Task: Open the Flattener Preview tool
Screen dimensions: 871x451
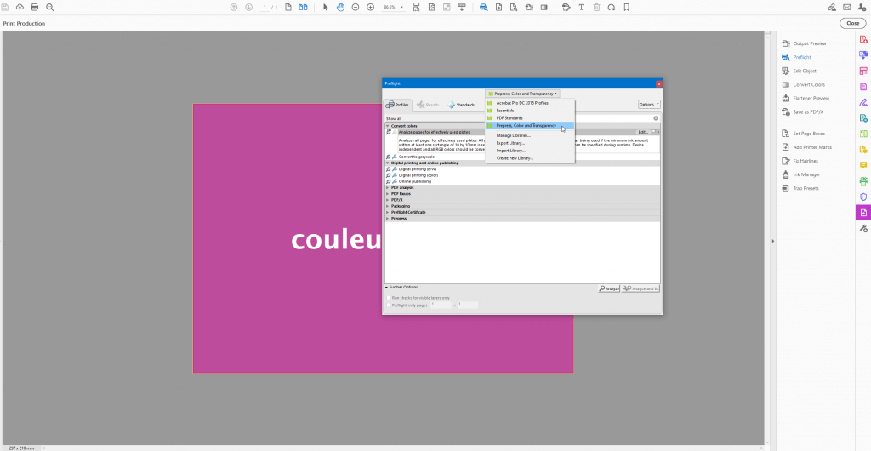Action: click(811, 99)
